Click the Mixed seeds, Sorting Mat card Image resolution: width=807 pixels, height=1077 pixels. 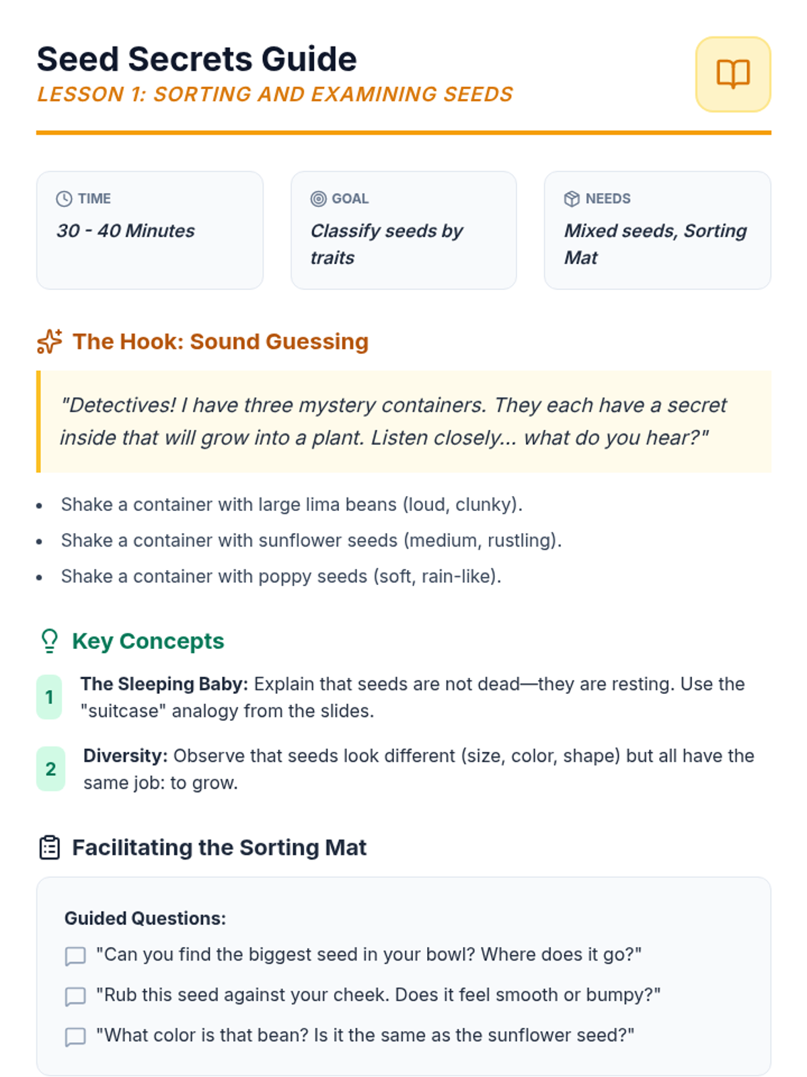[x=657, y=230]
